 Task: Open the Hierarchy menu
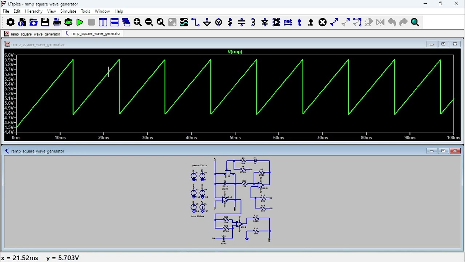[x=34, y=11]
